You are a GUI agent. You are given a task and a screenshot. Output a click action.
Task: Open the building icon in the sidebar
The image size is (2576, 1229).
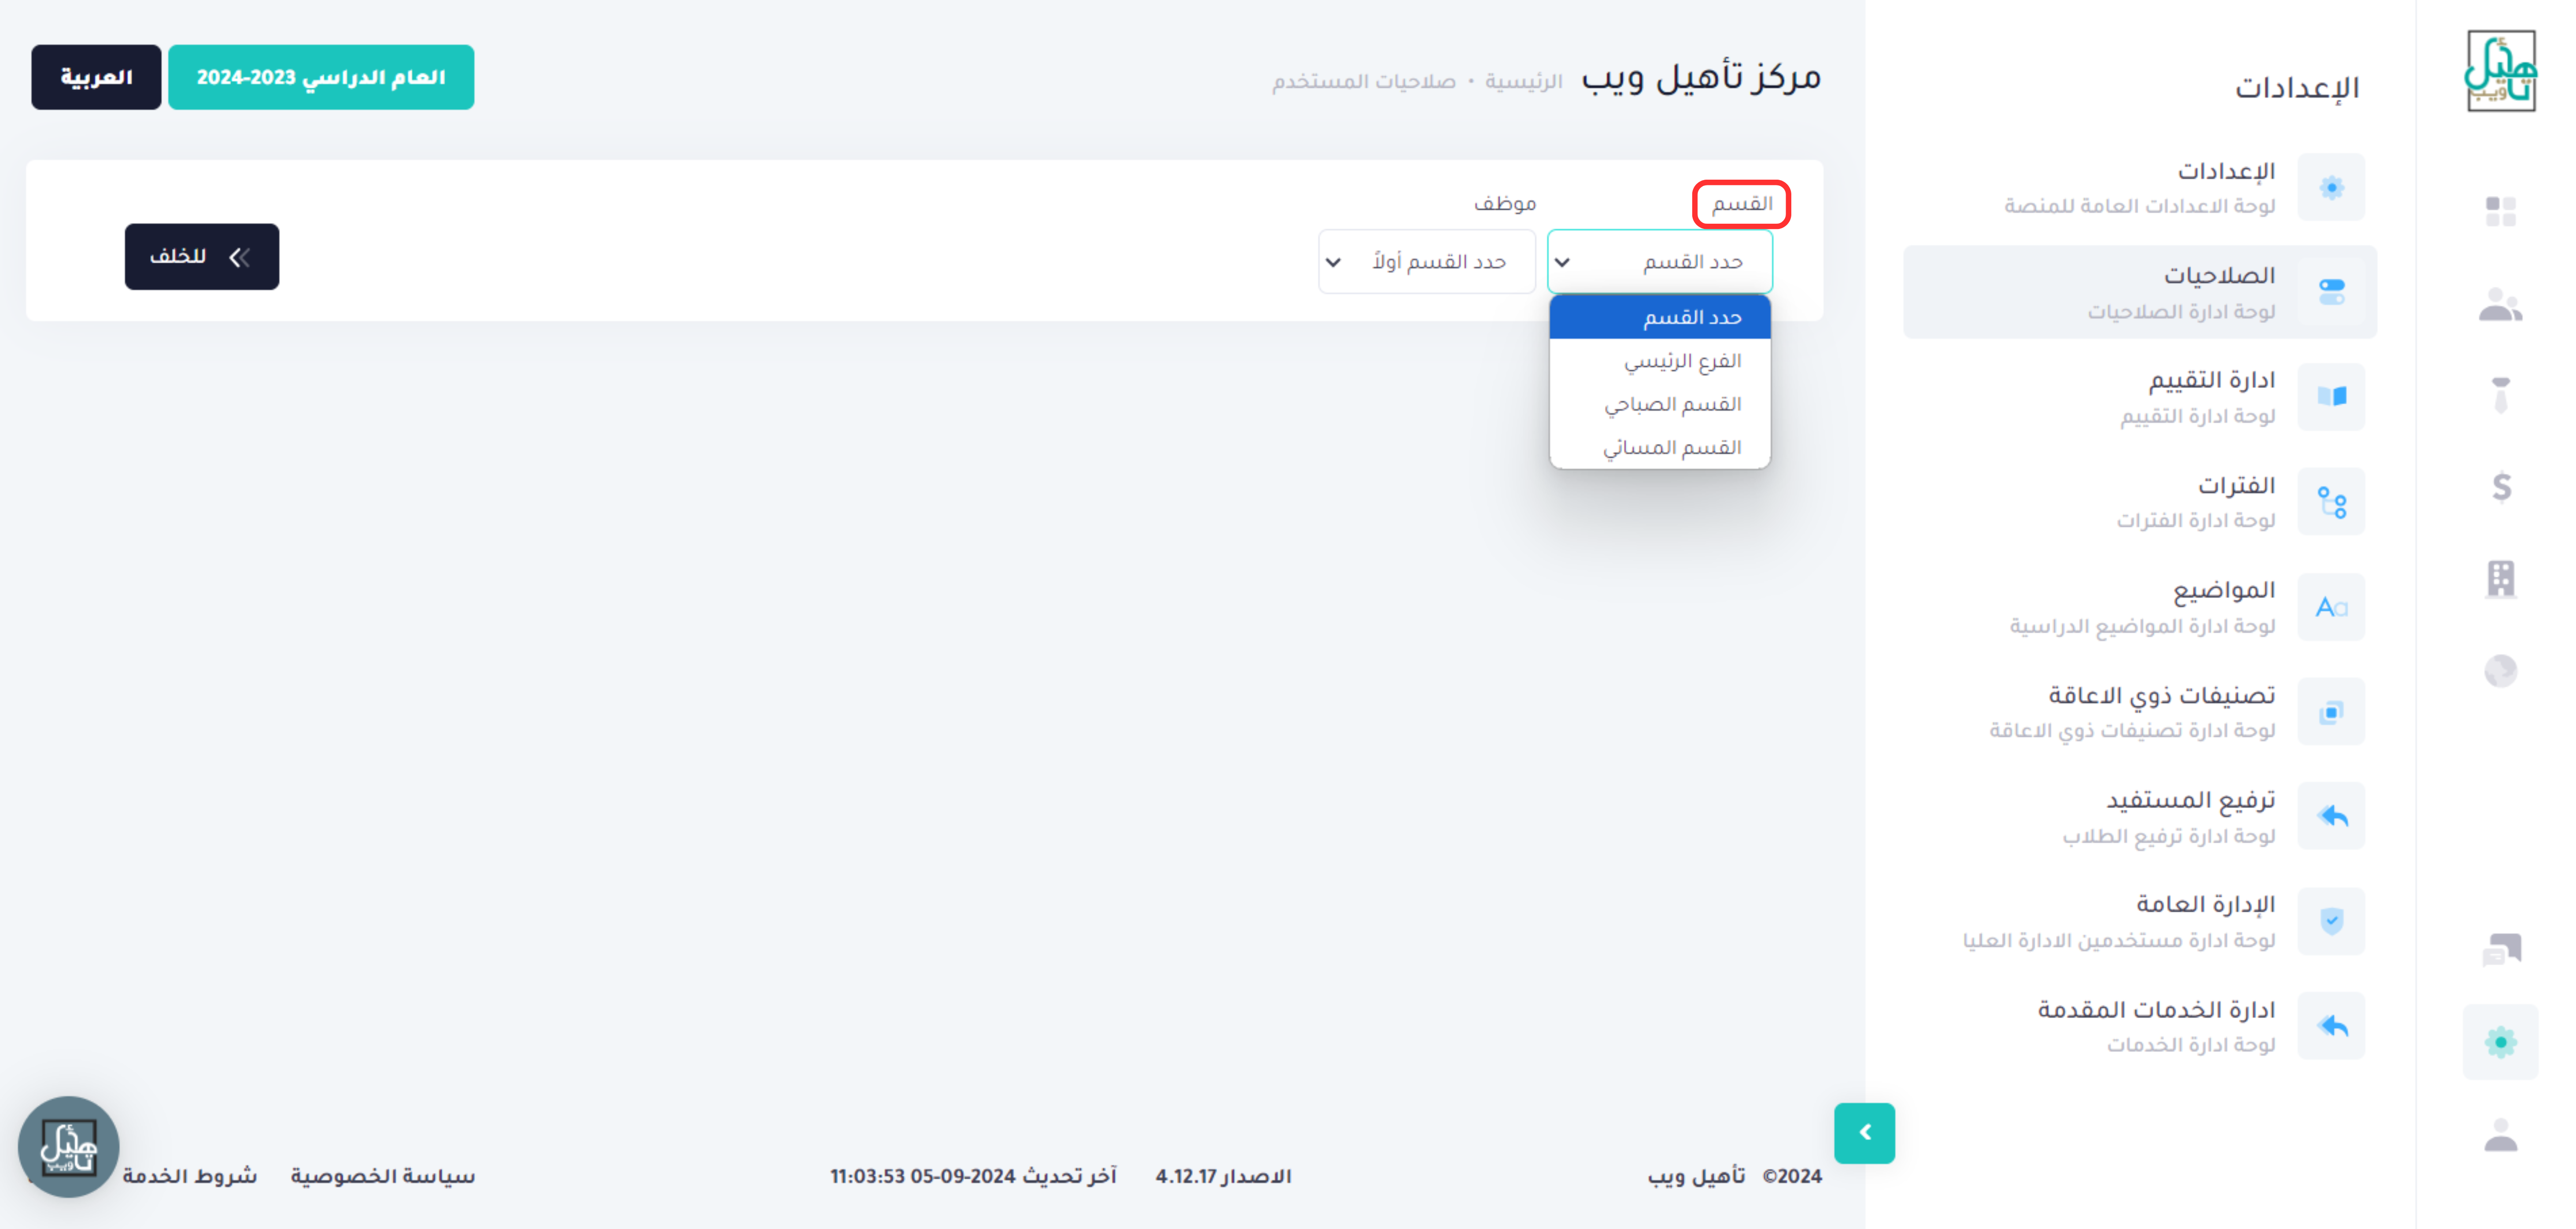(2501, 579)
